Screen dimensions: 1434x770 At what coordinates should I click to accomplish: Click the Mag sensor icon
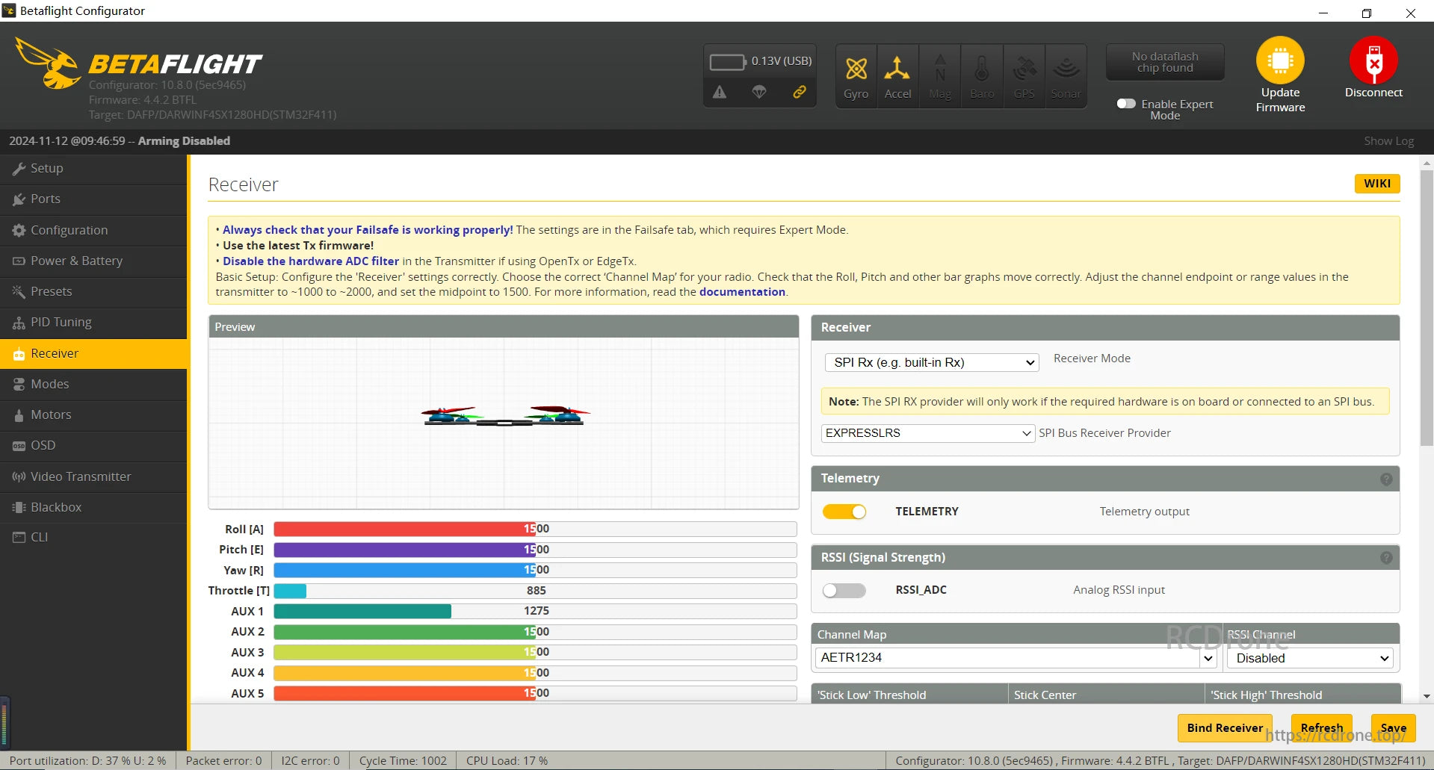[939, 75]
